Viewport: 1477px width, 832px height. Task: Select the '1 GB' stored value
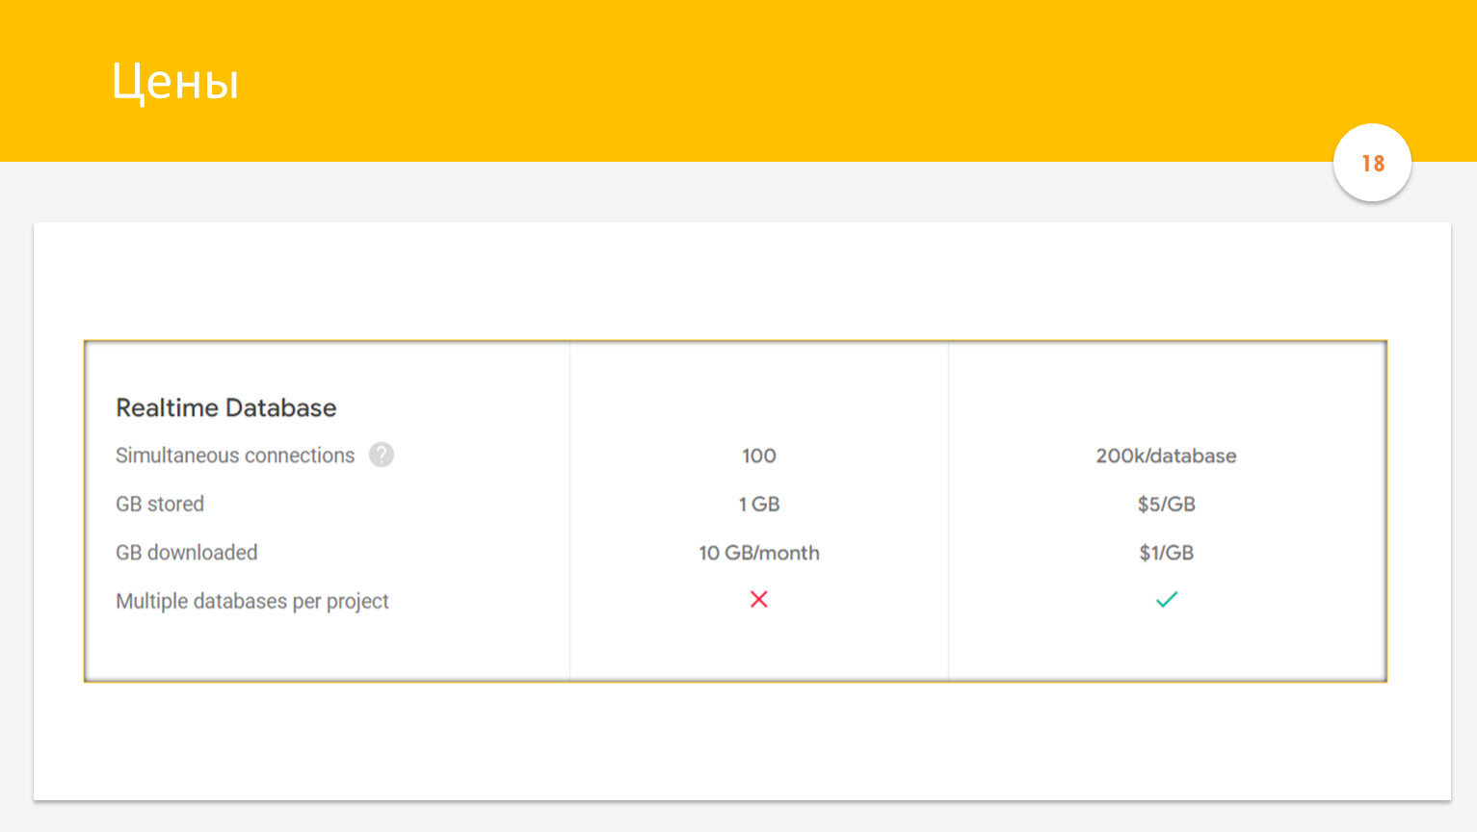[x=759, y=504]
